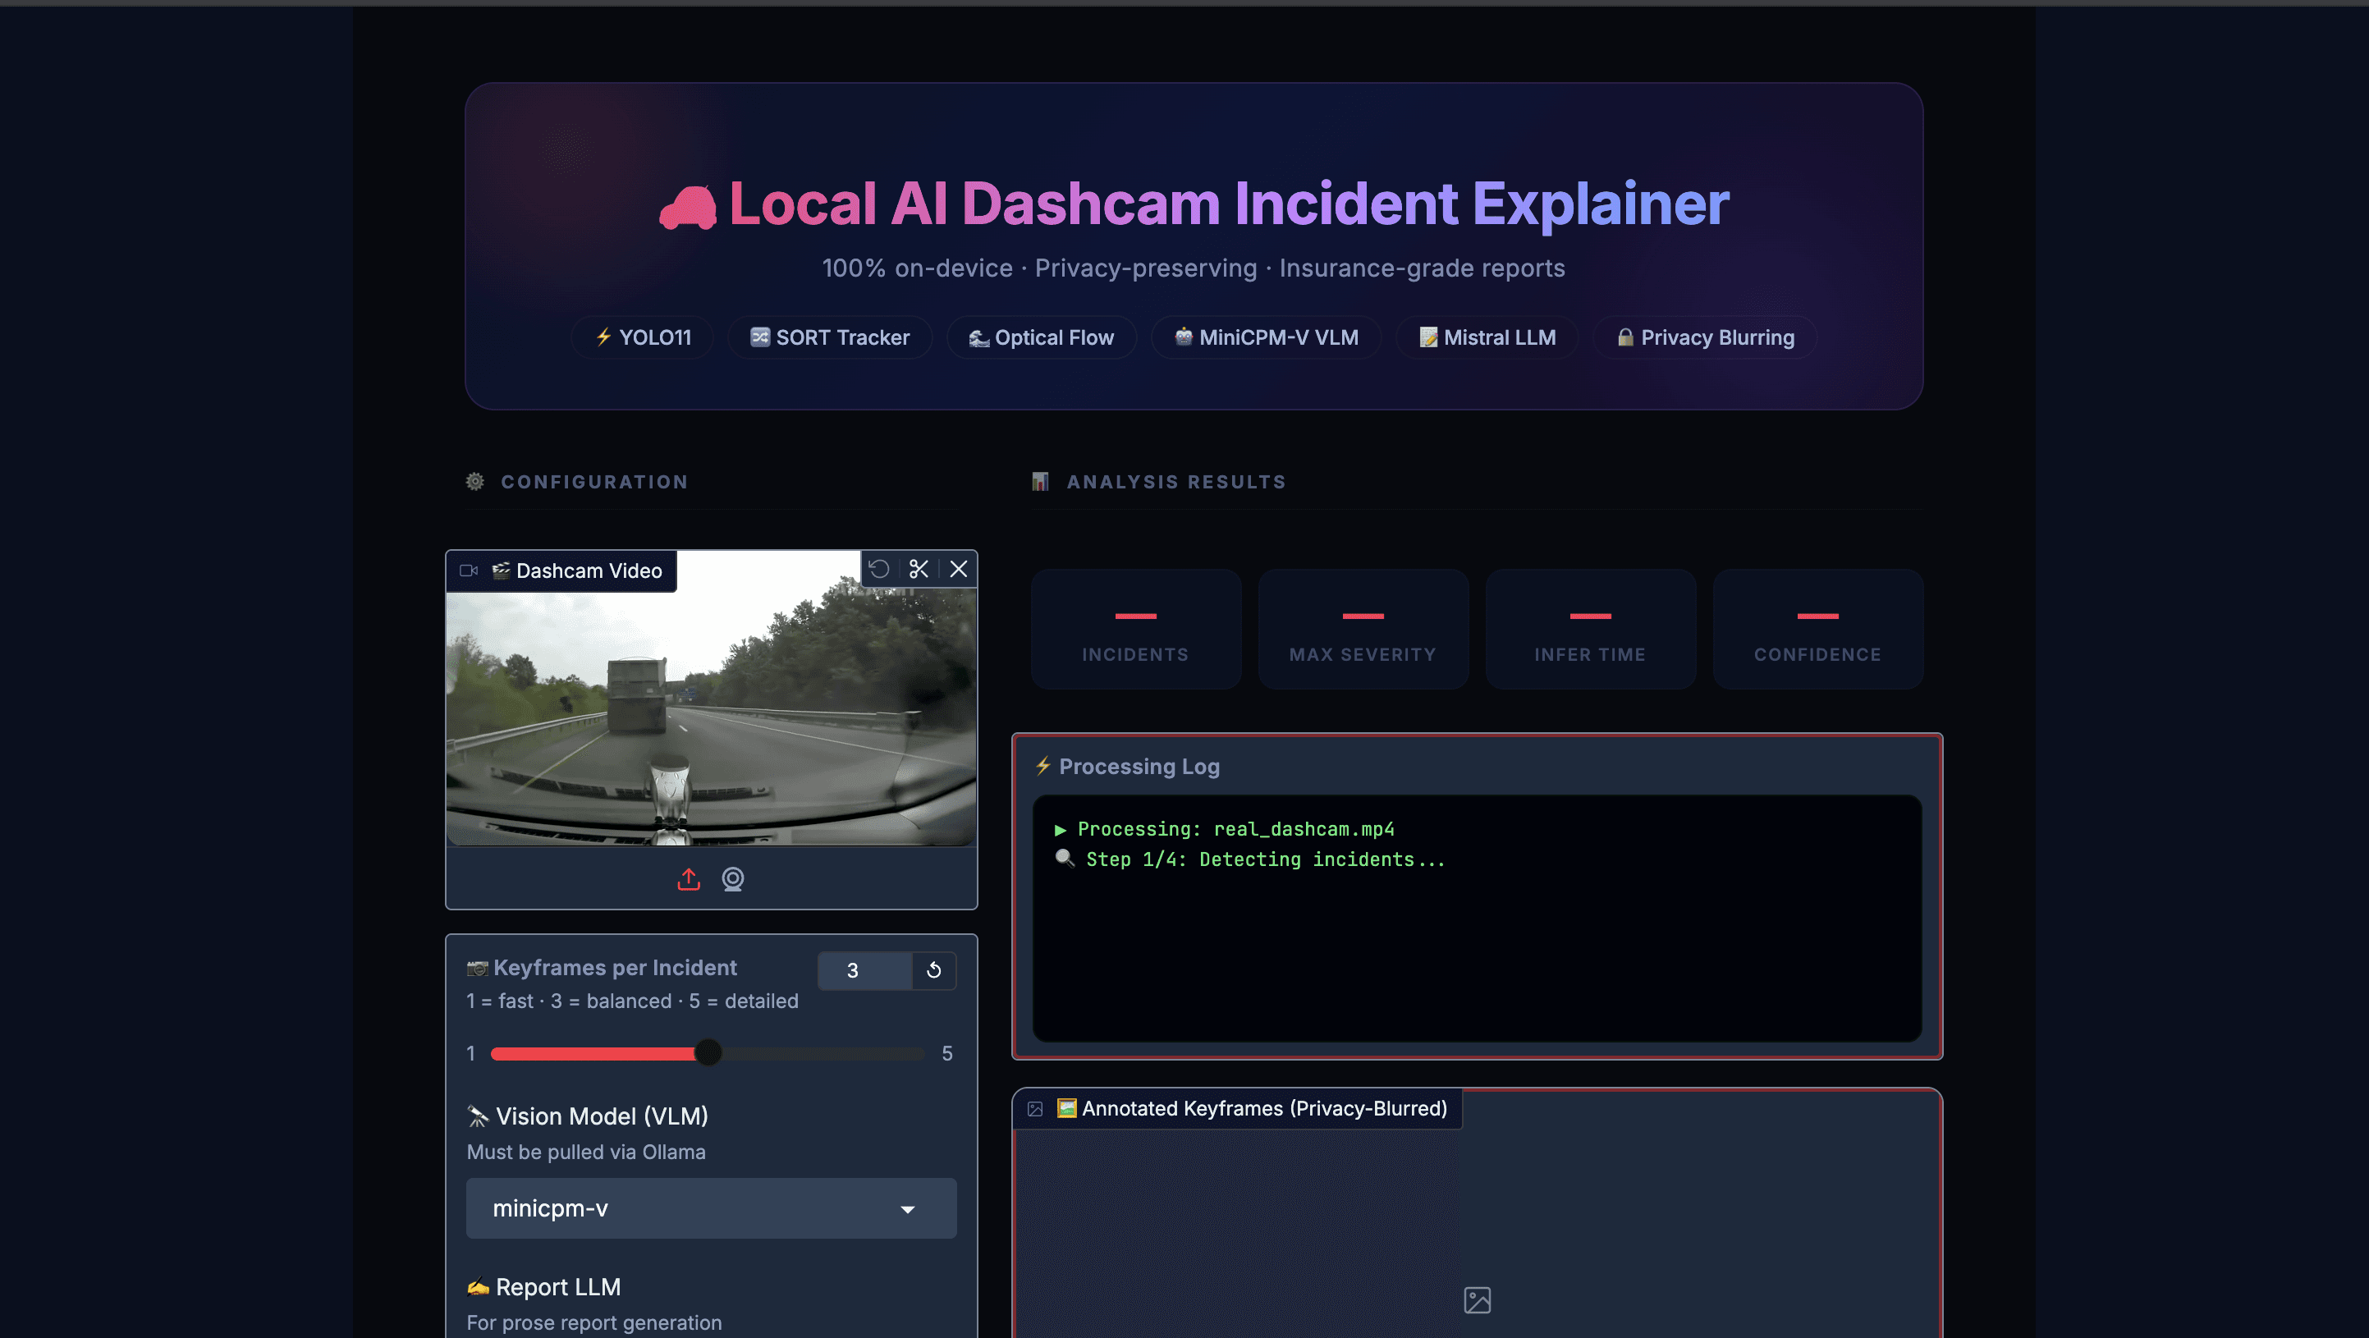Remove the uploaded dashcam video with X
Viewport: 2369px width, 1338px height.
click(958, 569)
